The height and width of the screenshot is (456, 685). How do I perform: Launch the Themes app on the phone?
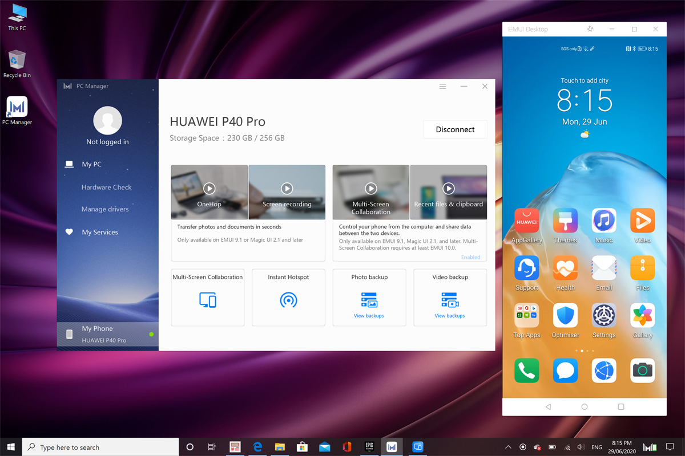click(565, 221)
